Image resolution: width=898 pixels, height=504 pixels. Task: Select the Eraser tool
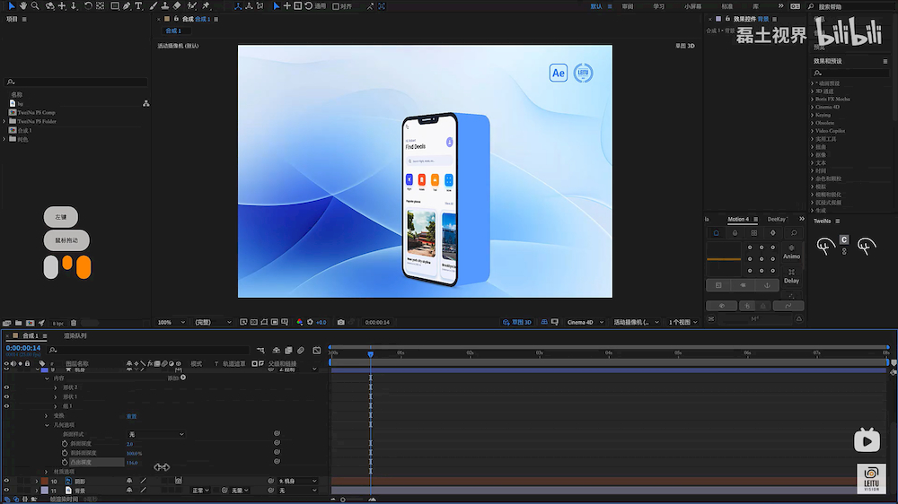click(177, 5)
